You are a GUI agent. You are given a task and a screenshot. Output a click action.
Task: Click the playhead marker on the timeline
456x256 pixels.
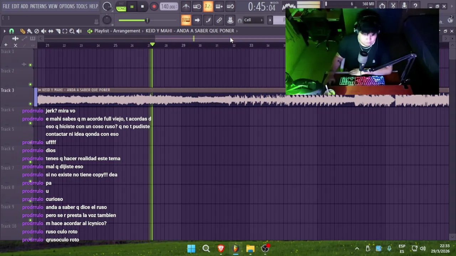[x=152, y=44]
